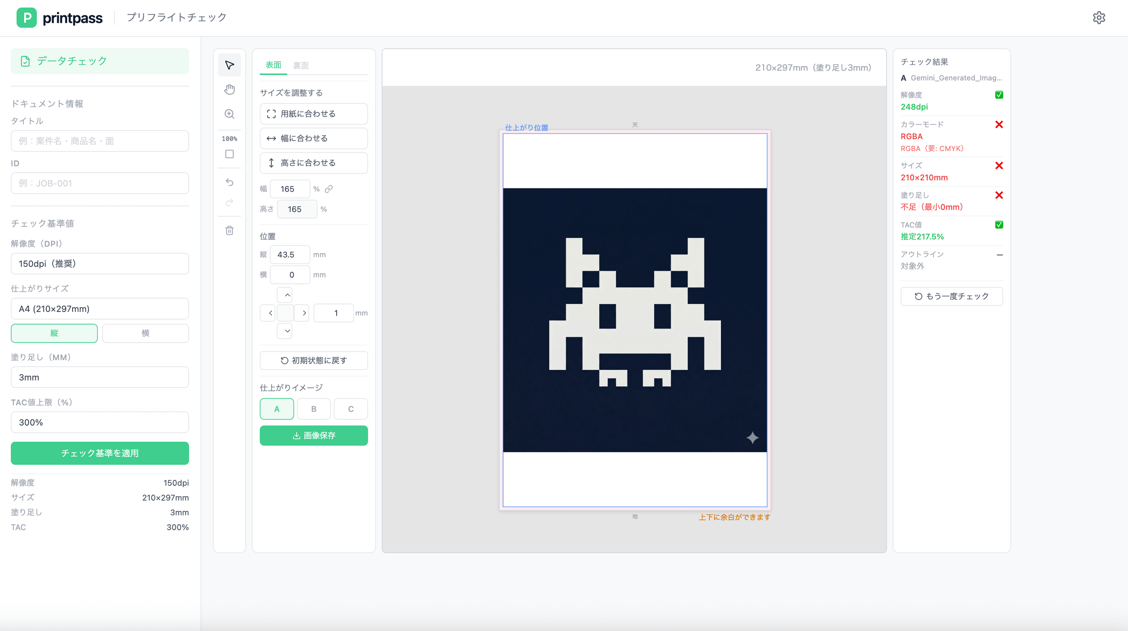
Task: Click the 幅 percent field
Action: [290, 189]
